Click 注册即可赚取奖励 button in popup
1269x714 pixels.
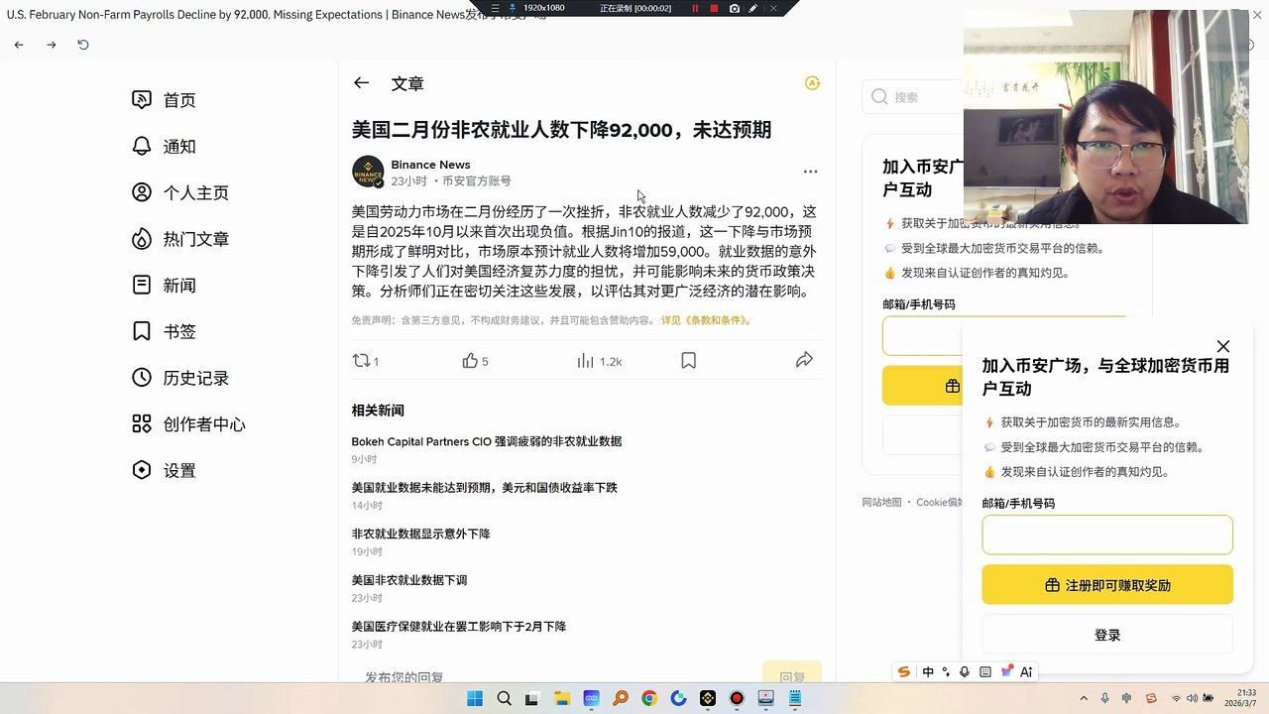pos(1107,585)
